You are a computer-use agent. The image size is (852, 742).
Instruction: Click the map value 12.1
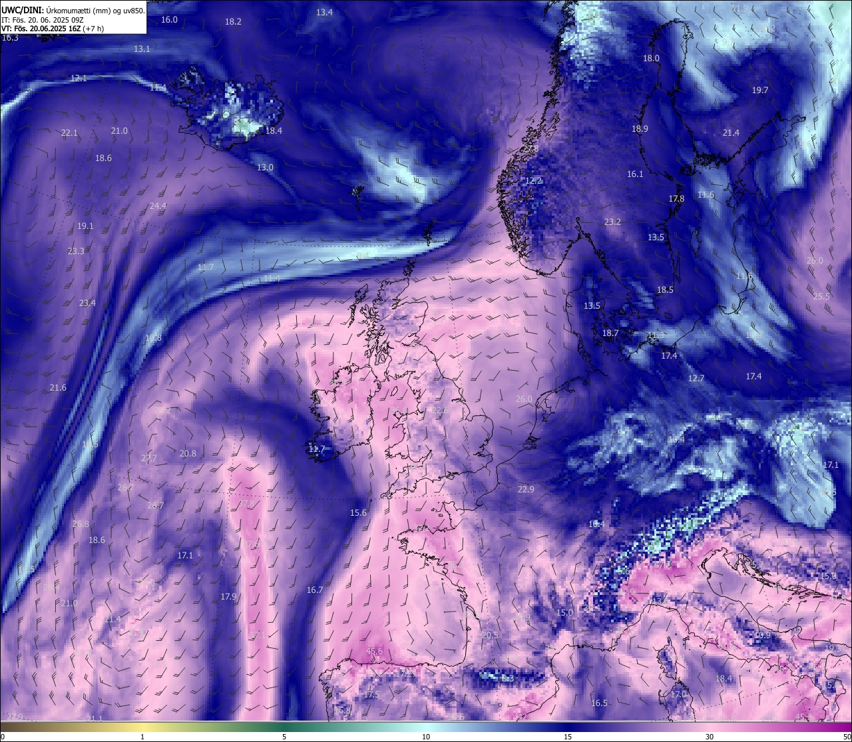(79, 79)
